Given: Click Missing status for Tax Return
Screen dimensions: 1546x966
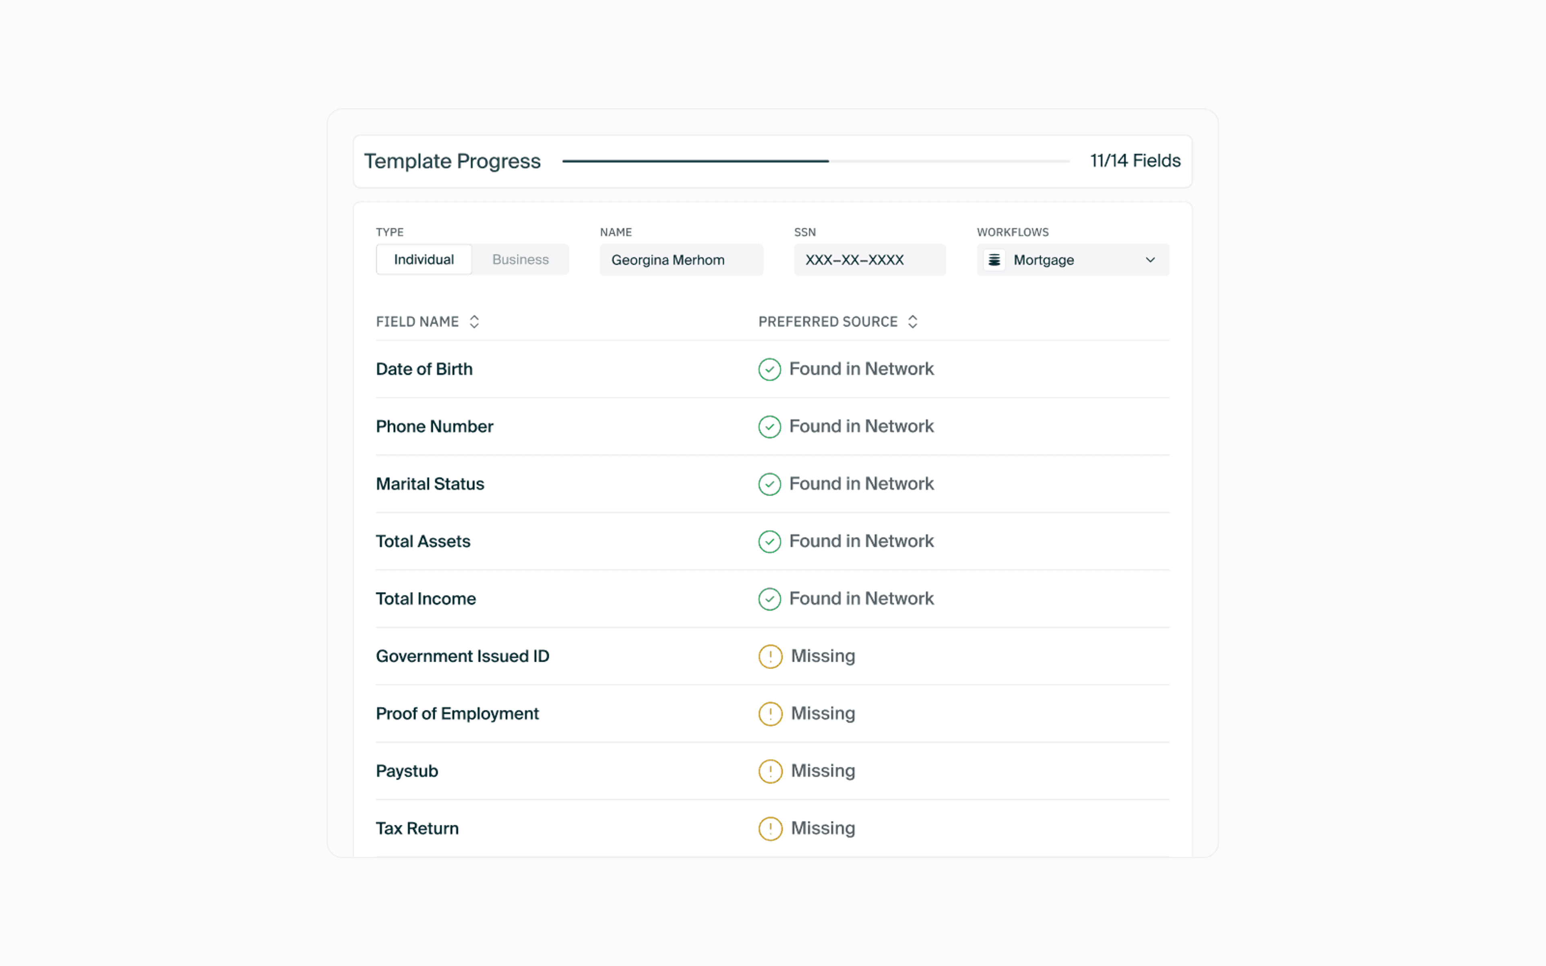Looking at the screenshot, I should pyautogui.click(x=823, y=829).
